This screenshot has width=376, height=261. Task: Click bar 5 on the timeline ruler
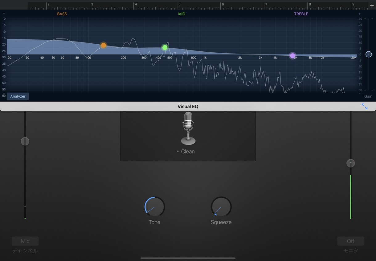(179, 5)
